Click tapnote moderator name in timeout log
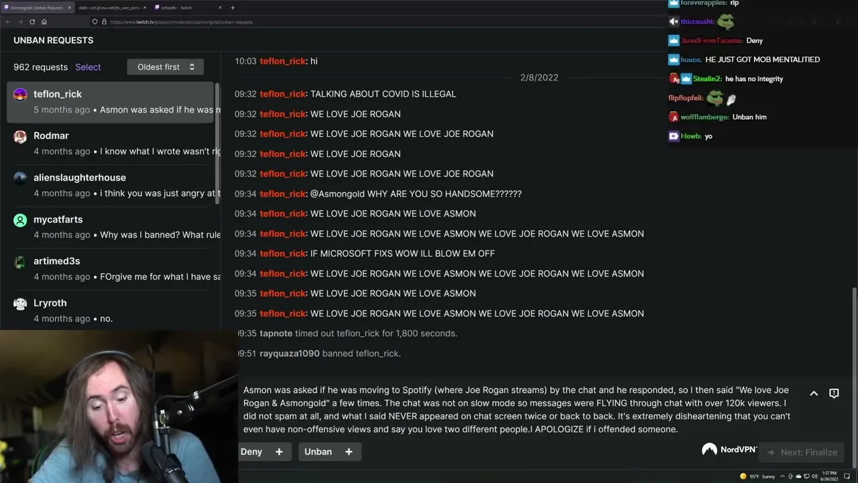The height and width of the screenshot is (483, 858). tap(276, 333)
